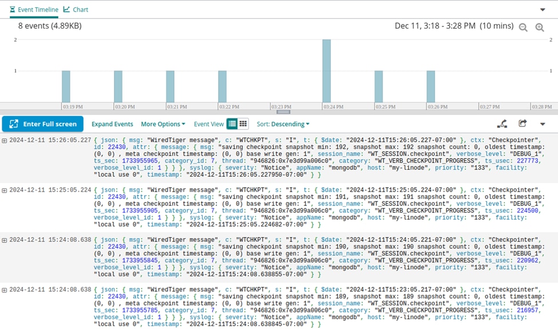Switch event view to list mode
The image size is (558, 329).
tap(232, 124)
